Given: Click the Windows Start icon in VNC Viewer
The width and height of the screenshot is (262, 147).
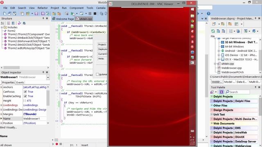Looking at the screenshot, I should 192,9.
